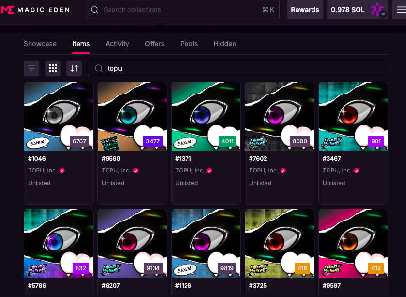406x297 pixels.
Task: Open TOPU, Inc. link under #1371
Action: click(x=190, y=171)
